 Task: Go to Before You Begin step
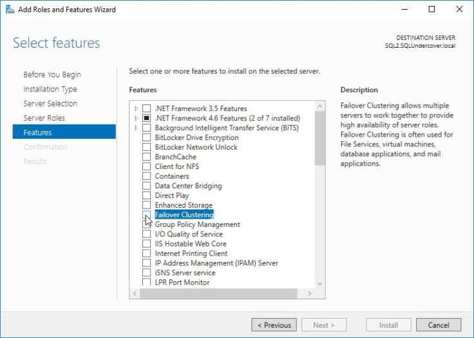52,75
